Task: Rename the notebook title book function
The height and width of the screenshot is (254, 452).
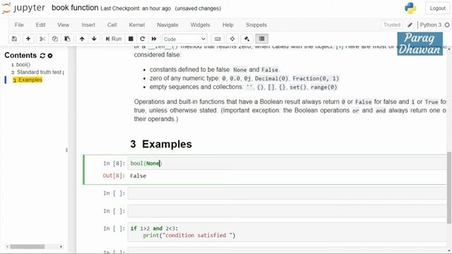Action: pos(75,8)
